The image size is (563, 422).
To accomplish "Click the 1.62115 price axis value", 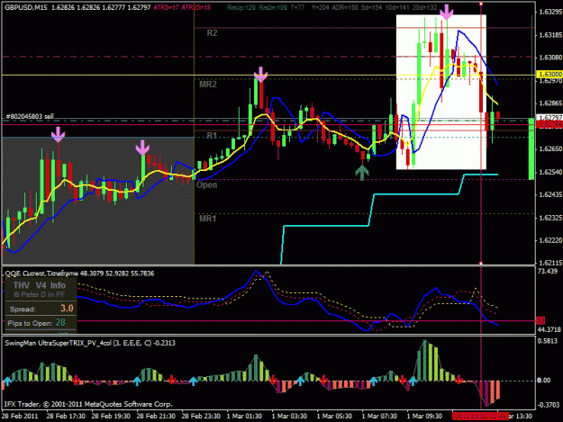I will point(550,263).
